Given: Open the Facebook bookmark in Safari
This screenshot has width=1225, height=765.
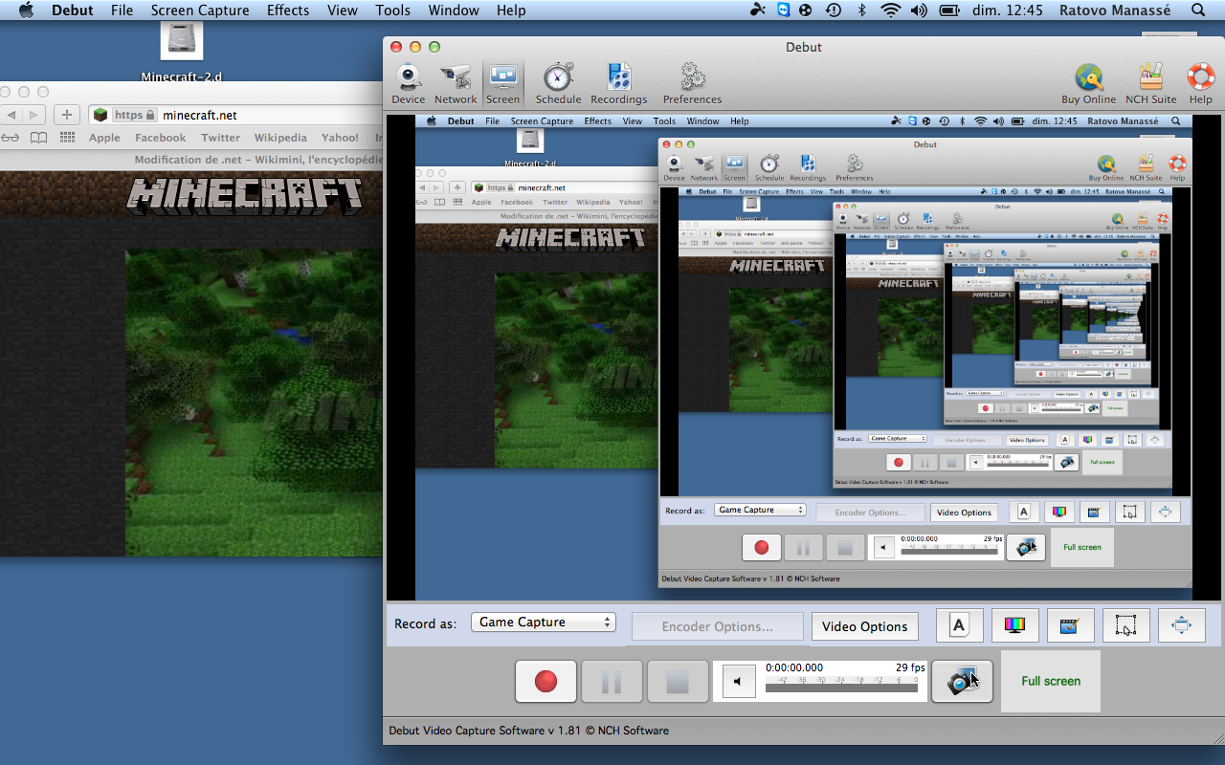Looking at the screenshot, I should (x=161, y=138).
